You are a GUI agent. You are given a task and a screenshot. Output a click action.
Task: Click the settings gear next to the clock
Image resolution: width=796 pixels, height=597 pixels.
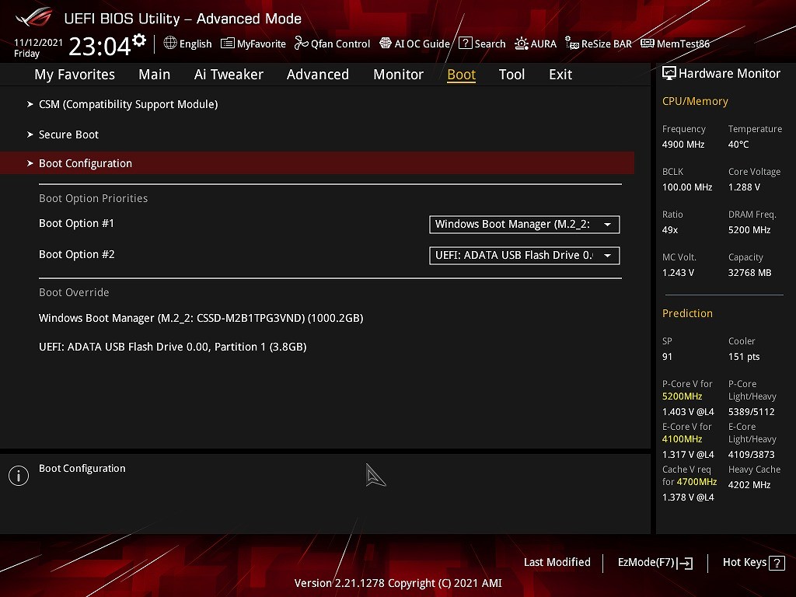[139, 40]
